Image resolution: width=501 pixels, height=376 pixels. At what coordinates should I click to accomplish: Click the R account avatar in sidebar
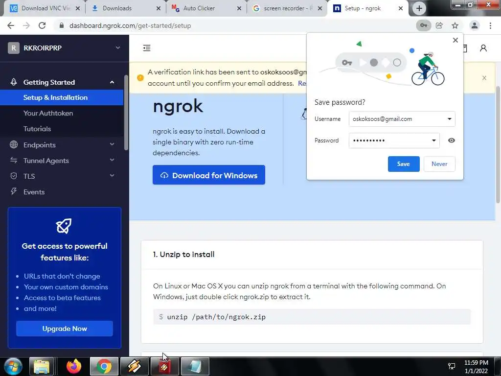[x=13, y=48]
